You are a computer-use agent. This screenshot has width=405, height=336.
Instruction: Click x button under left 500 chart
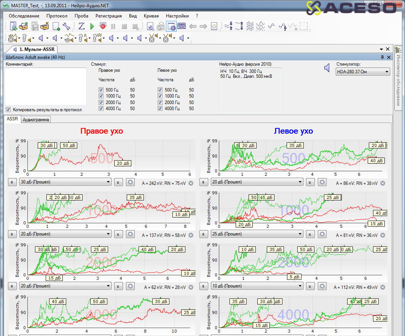coord(310,182)
